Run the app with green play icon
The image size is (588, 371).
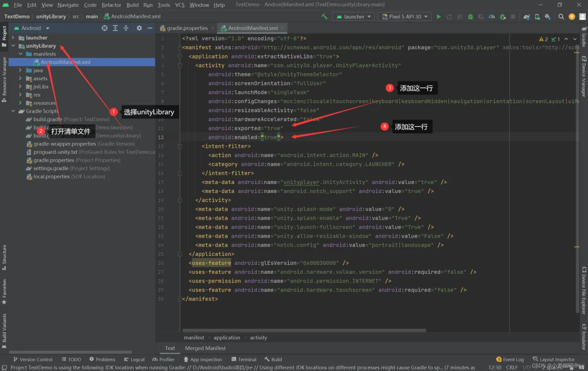pos(439,16)
